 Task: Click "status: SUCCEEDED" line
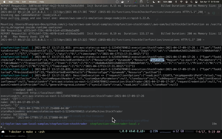(x=14, y=115)
